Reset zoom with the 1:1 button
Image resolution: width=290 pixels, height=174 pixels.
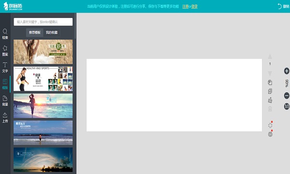click(x=287, y=106)
